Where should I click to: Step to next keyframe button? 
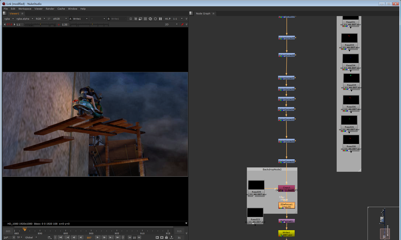[111, 238]
